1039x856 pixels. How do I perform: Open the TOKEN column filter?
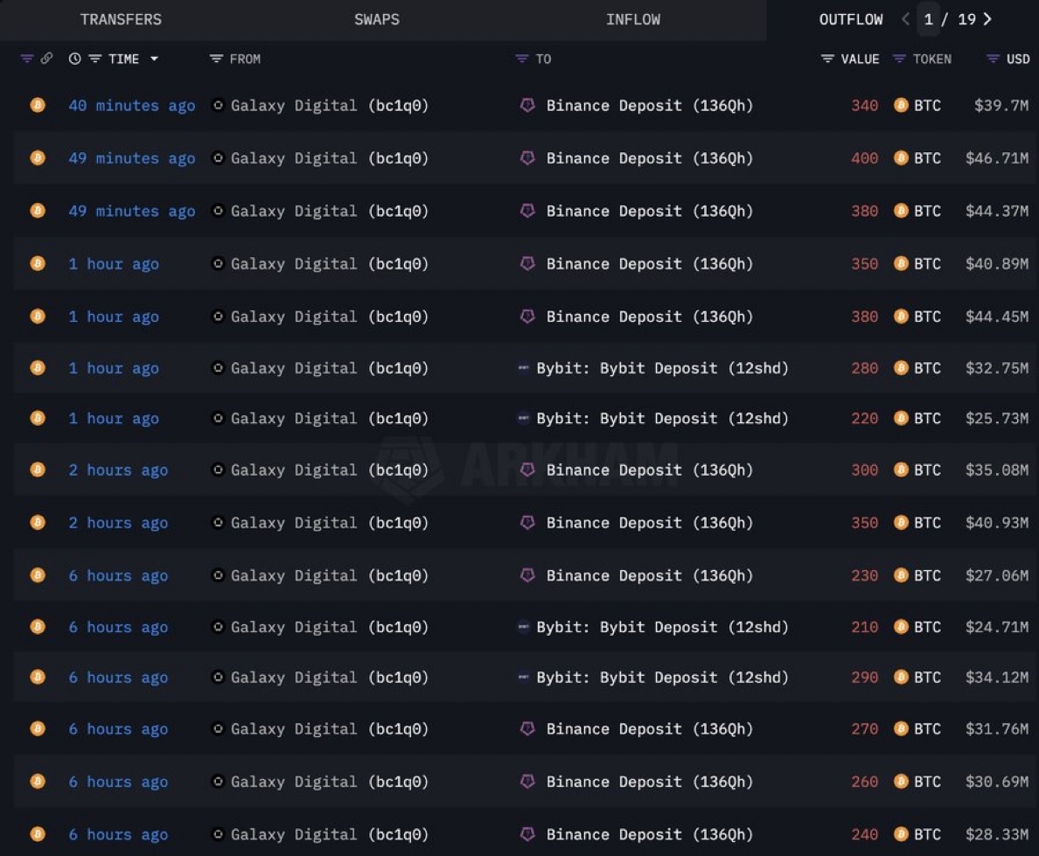pos(899,59)
